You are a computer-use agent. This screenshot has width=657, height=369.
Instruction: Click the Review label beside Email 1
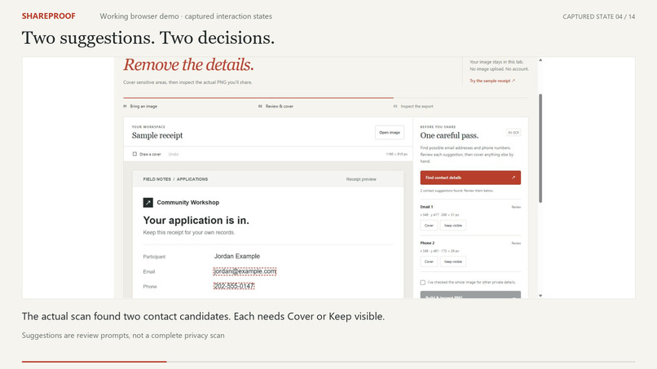tap(516, 207)
